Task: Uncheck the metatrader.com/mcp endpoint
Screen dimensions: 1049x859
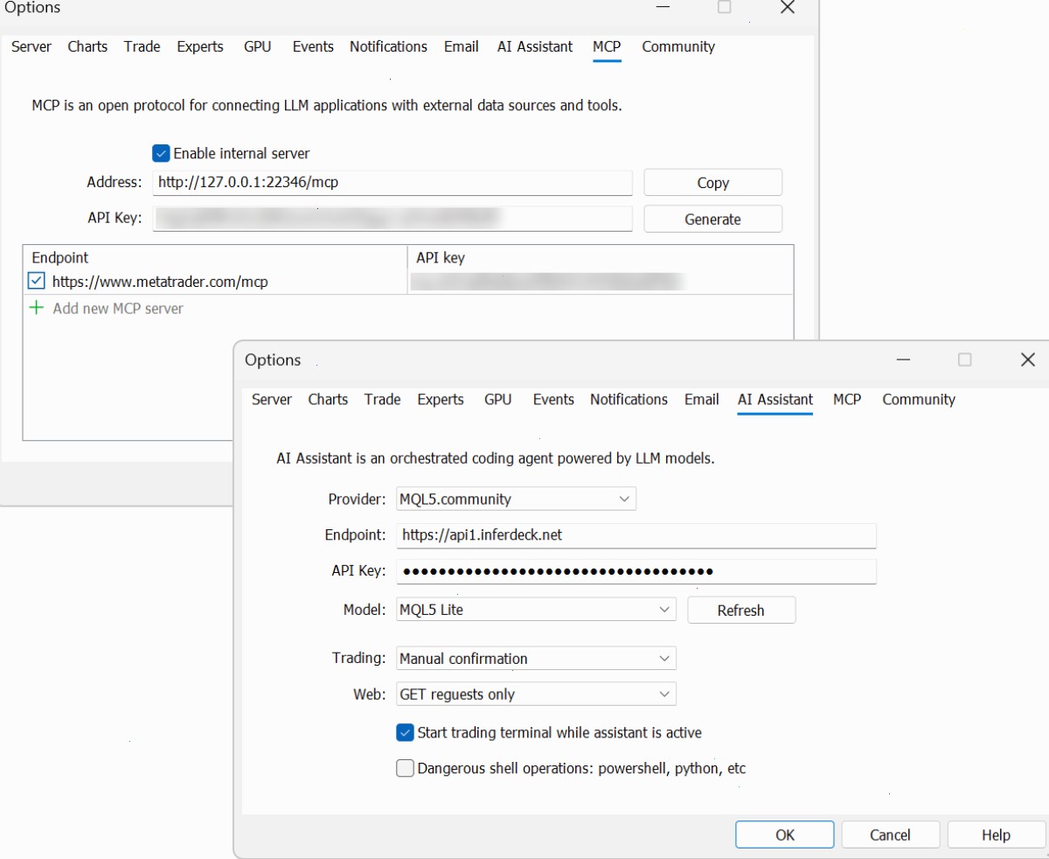Action: point(37,281)
